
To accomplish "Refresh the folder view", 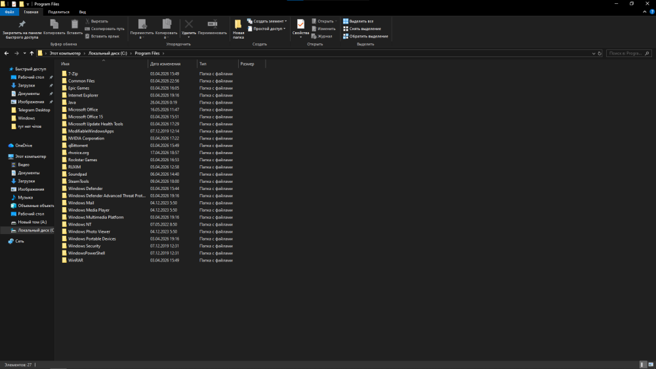I will pyautogui.click(x=600, y=53).
